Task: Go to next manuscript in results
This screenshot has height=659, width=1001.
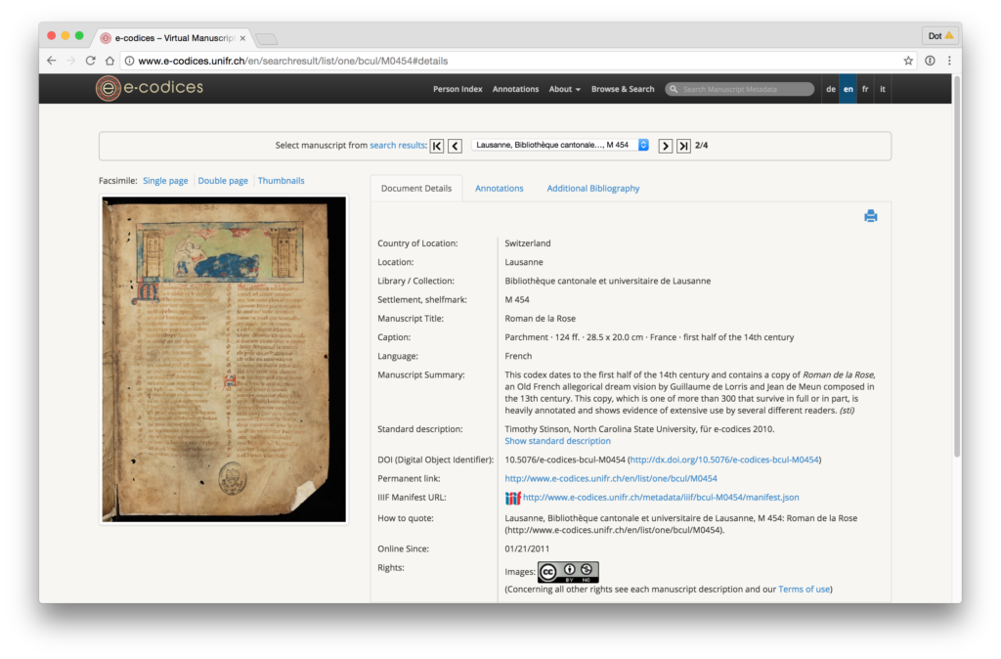Action: (x=665, y=146)
